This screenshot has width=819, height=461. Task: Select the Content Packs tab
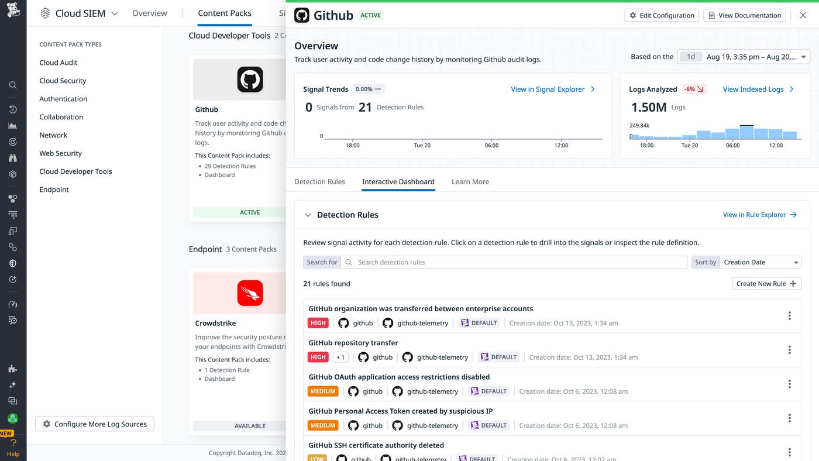click(x=225, y=13)
